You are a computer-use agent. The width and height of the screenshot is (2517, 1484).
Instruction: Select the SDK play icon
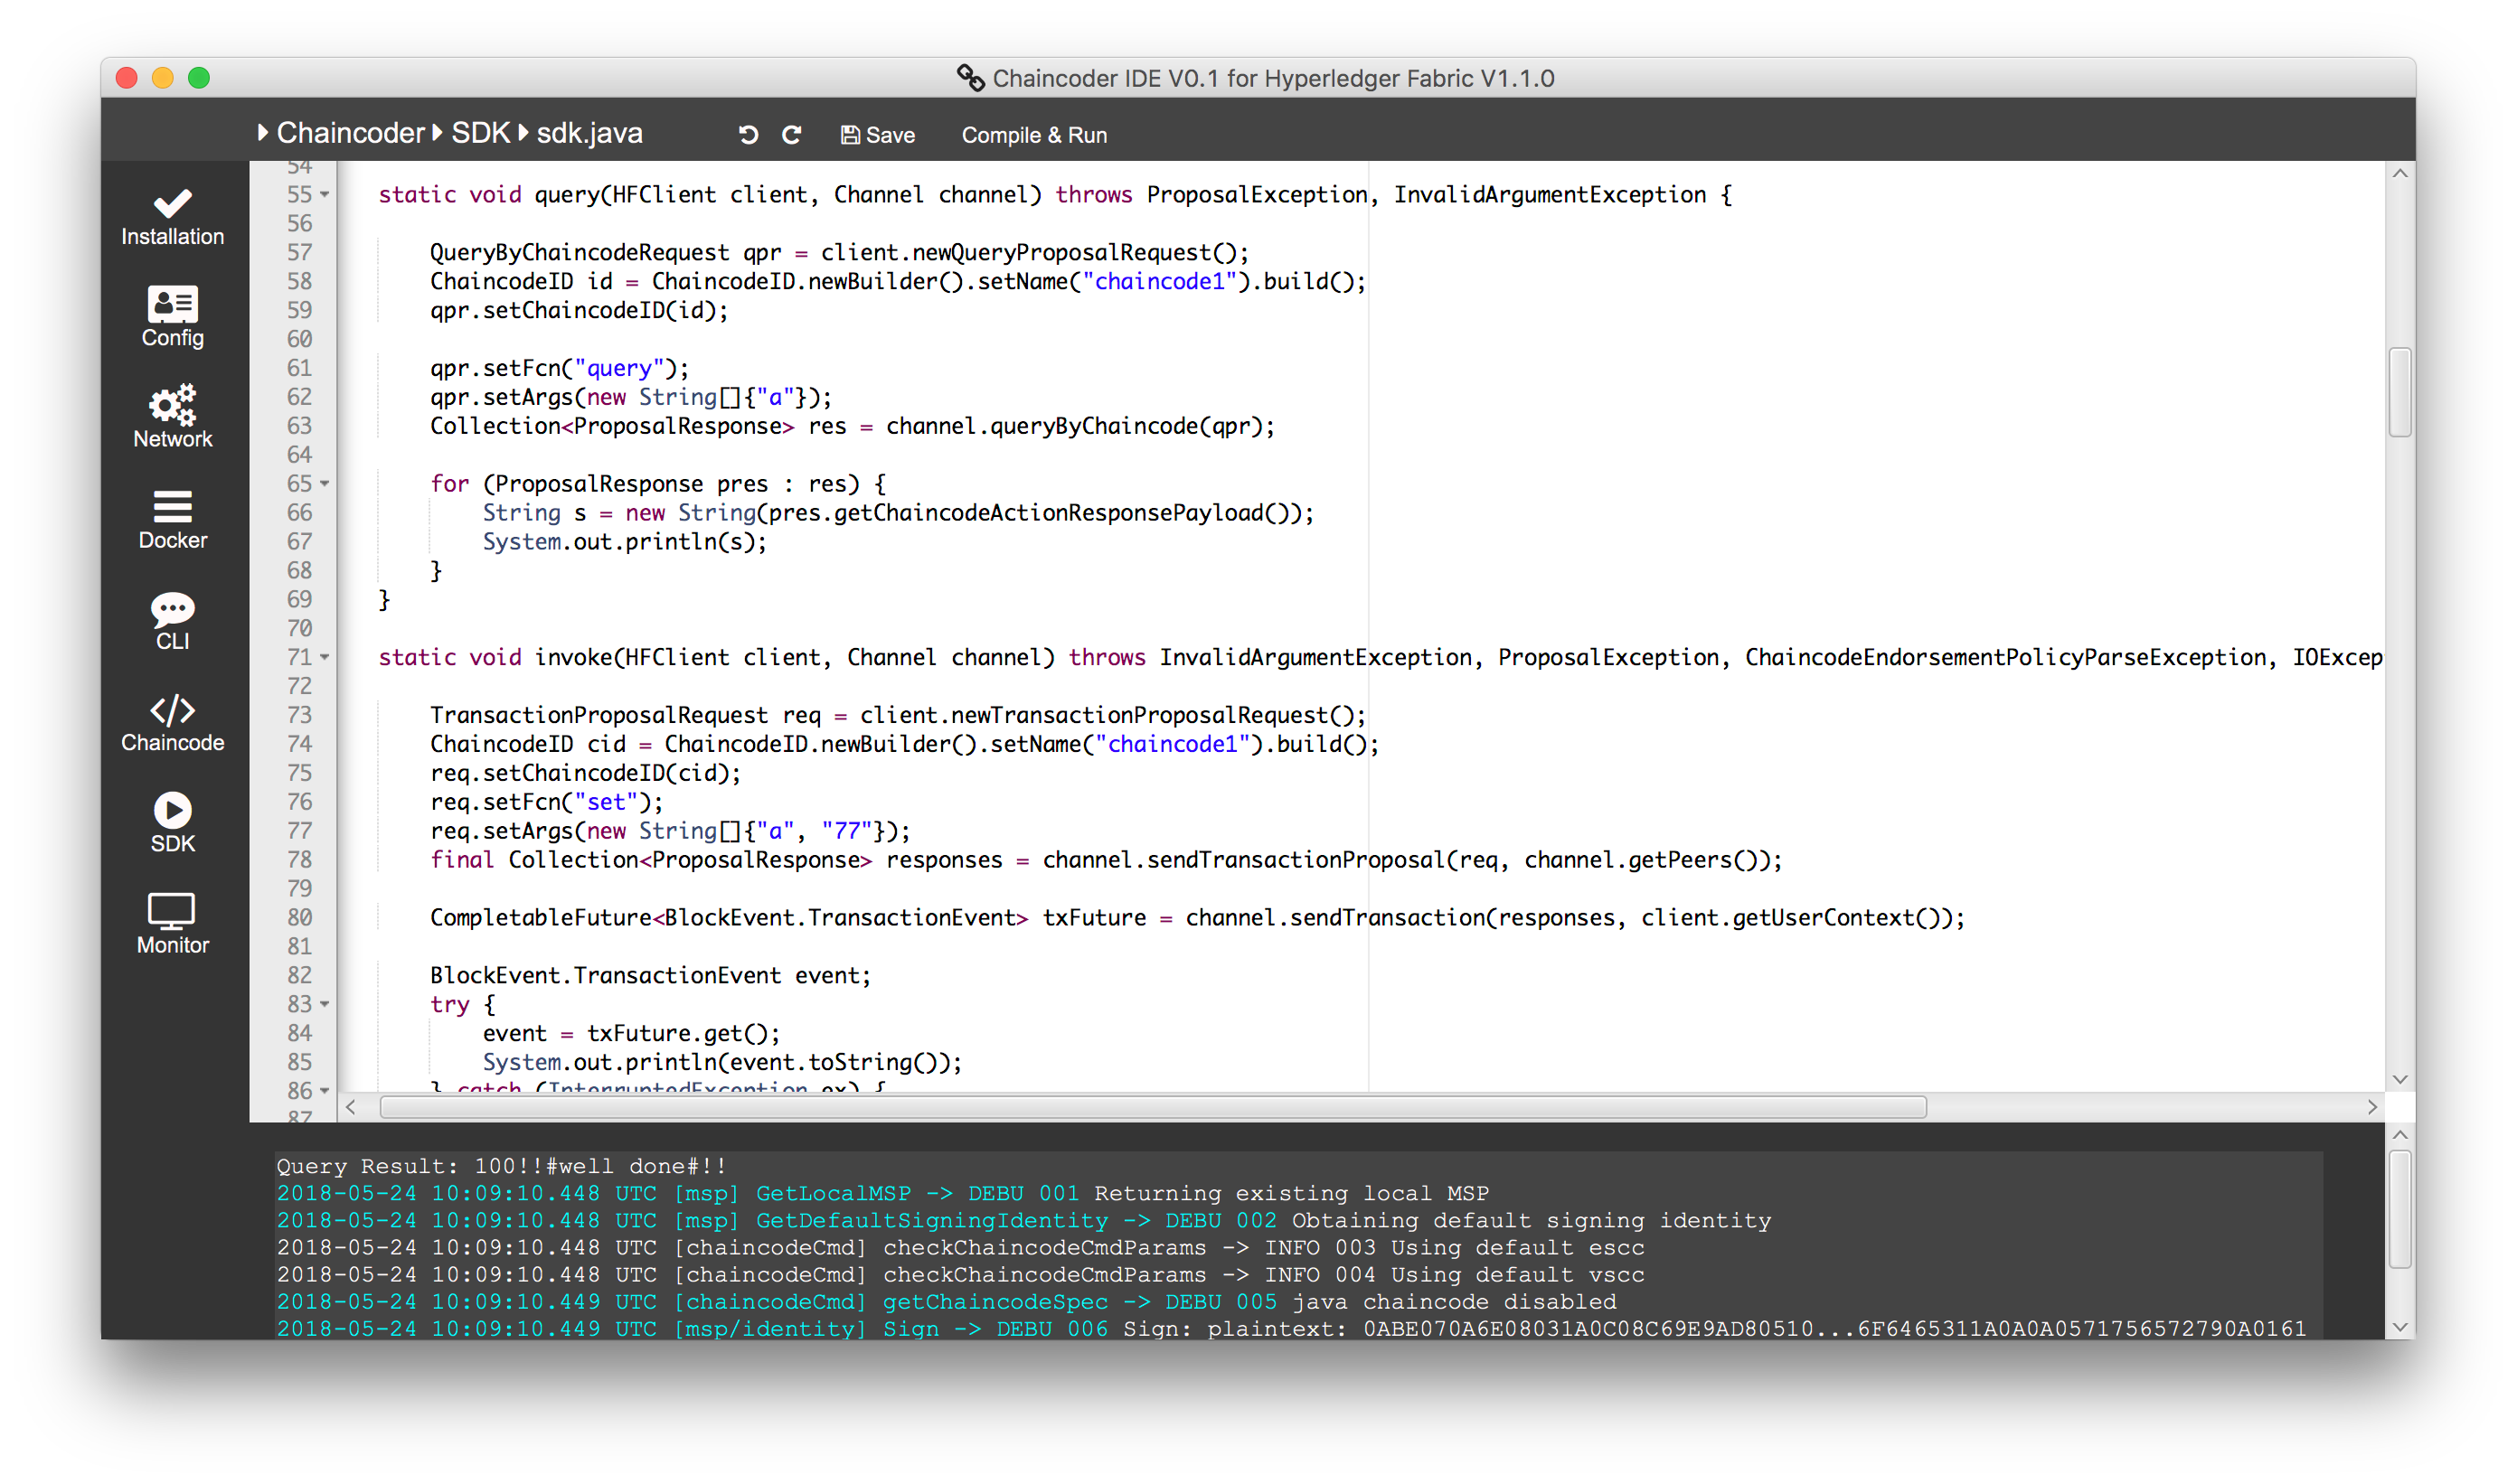tap(172, 823)
